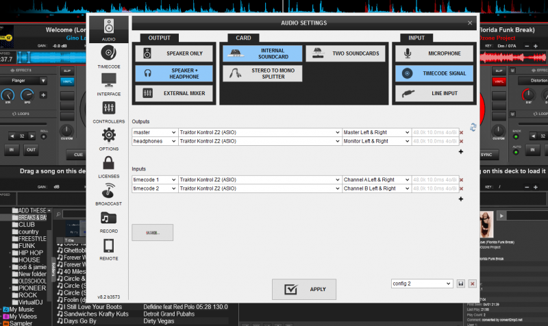Screen dimensions: 548x326
Task: Open the config 2 preset dropdown
Action: (x=422, y=284)
